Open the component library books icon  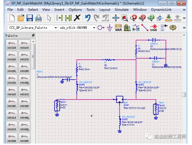[127, 28]
